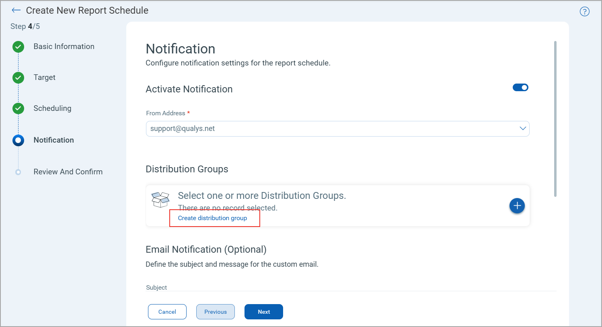Click the 'Step 4/5' indicator text
This screenshot has height=327, width=602.
pyautogui.click(x=25, y=27)
